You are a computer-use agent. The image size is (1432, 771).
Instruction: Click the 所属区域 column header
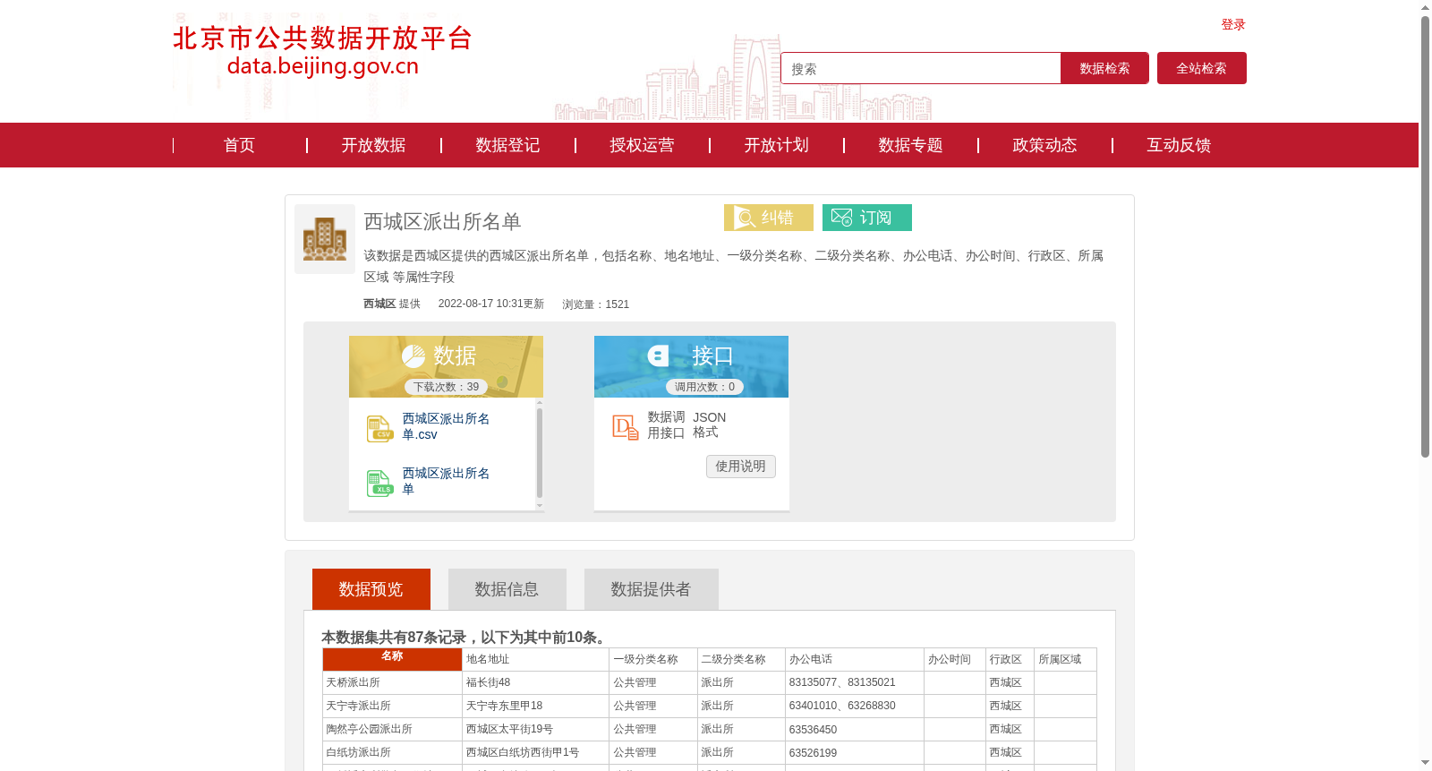(x=1065, y=660)
